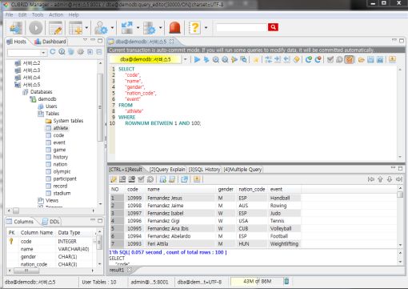Click the commit green arrow icon
Image resolution: width=408 pixels, height=289 pixels.
(x=309, y=59)
